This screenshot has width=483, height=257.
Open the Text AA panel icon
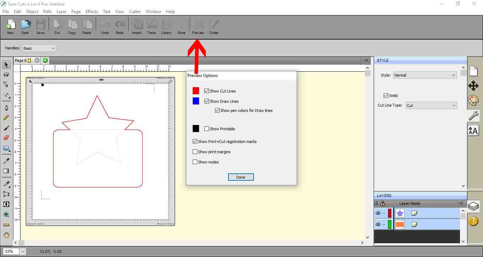[473, 130]
